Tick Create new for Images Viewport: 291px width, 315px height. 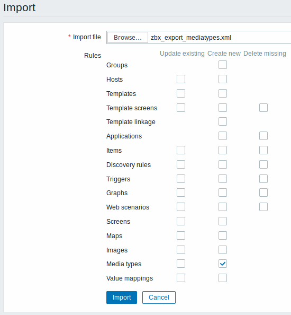click(x=223, y=250)
